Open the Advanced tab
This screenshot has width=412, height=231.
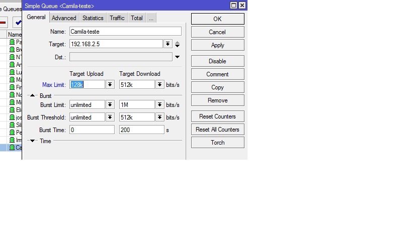click(64, 18)
